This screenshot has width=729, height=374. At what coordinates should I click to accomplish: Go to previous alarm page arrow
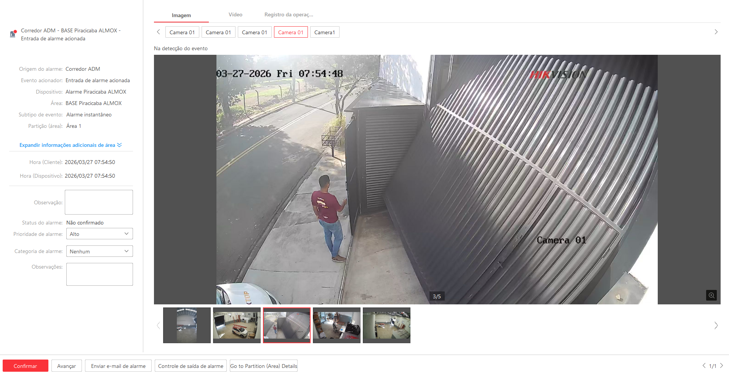point(704,366)
